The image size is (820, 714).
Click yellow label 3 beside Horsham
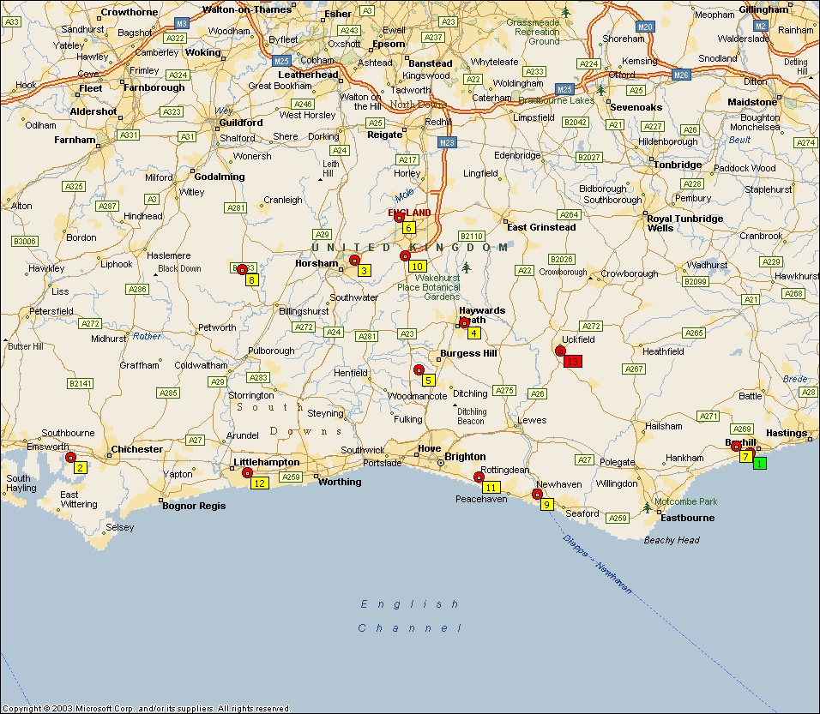[364, 271]
